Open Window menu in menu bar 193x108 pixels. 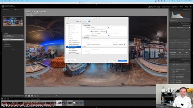tap(23, 1)
